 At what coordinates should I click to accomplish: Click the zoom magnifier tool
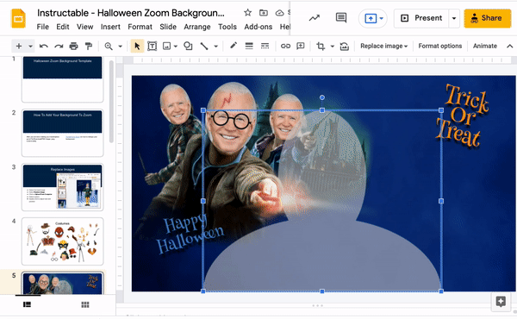tap(109, 47)
